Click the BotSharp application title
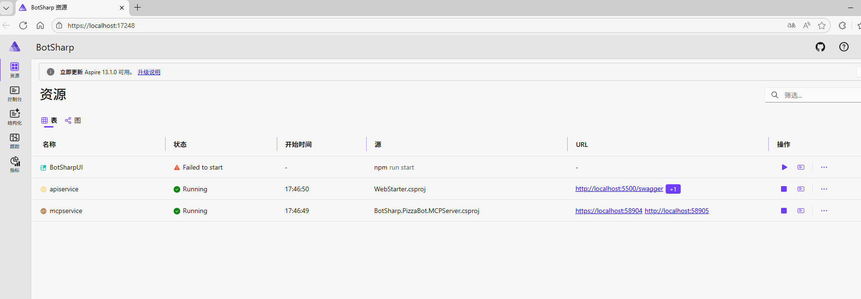The image size is (861, 299). [x=55, y=47]
